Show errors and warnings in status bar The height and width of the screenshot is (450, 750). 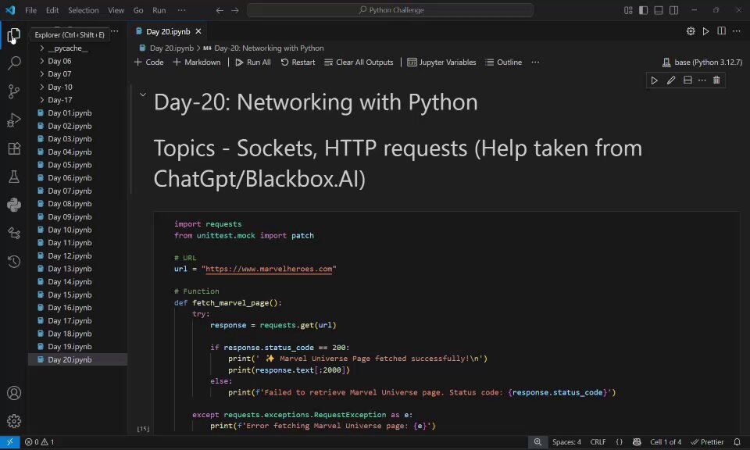coord(40,442)
